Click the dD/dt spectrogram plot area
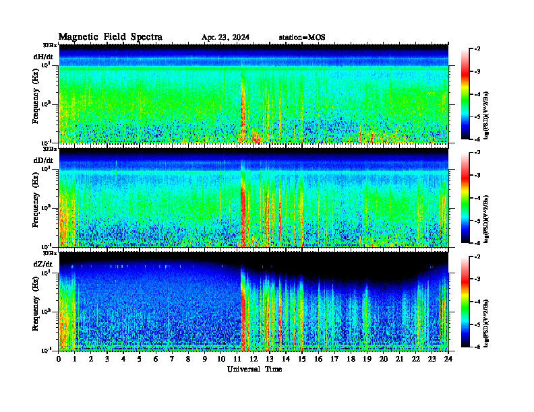This screenshot has height=412, width=534. [x=254, y=197]
